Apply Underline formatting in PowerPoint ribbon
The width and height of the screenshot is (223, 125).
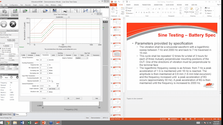pos(141,12)
